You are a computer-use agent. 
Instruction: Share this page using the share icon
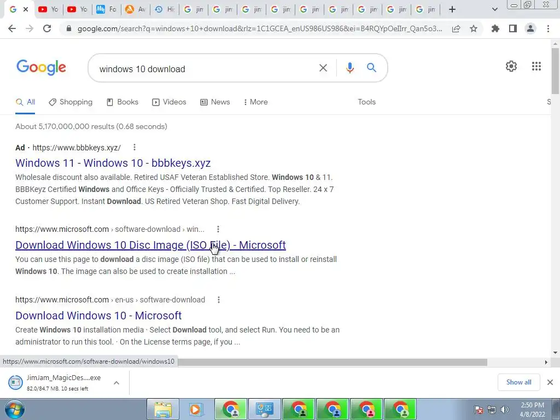pos(456,28)
